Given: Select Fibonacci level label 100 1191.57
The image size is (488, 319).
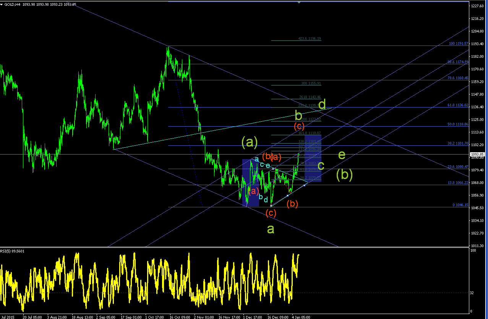Looking at the screenshot, I should coord(458,44).
